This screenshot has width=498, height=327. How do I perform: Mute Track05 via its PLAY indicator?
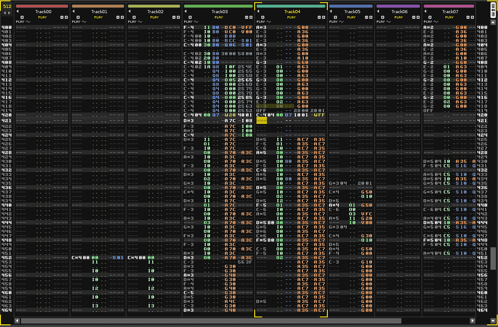tap(351, 17)
